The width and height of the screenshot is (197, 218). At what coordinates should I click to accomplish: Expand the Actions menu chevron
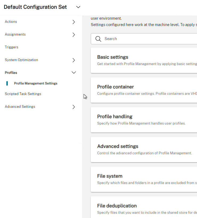tap(74, 22)
